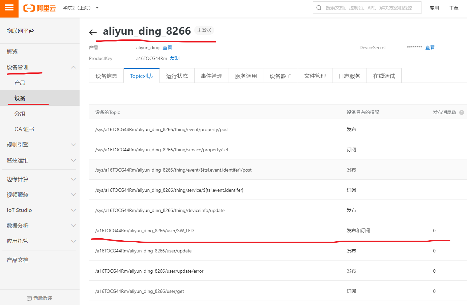Click the 发布和订阅 permission cell
Viewport: 467px width, 305px height.
coord(358,231)
